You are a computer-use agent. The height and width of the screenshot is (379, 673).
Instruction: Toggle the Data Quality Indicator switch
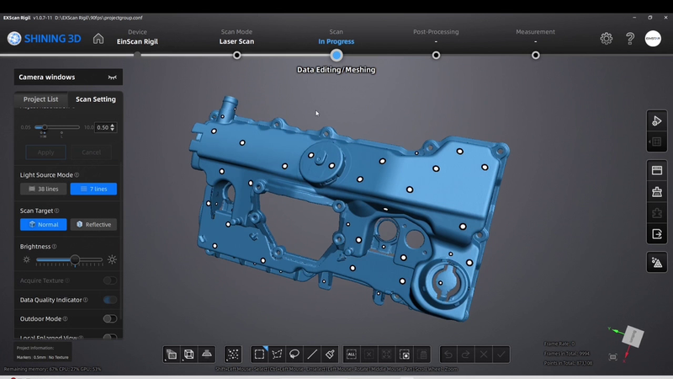(110, 300)
